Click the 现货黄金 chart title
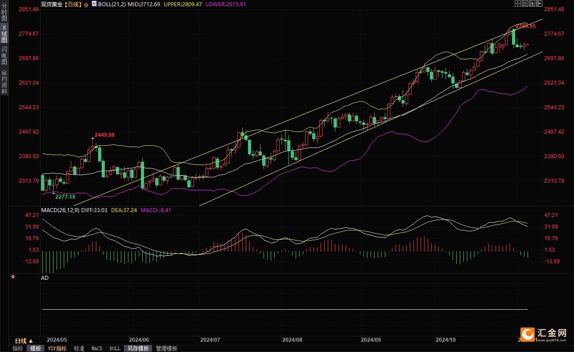574x352 pixels. pos(51,4)
